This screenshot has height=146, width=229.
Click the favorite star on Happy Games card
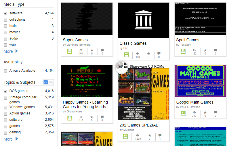click(x=92, y=117)
